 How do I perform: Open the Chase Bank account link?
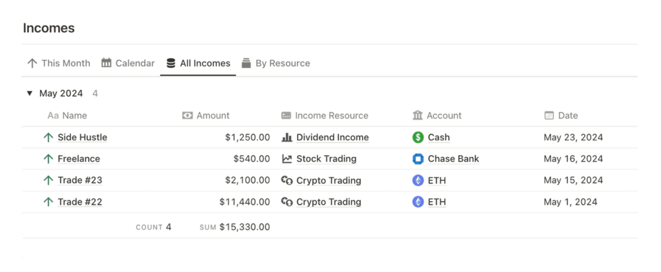tap(454, 159)
